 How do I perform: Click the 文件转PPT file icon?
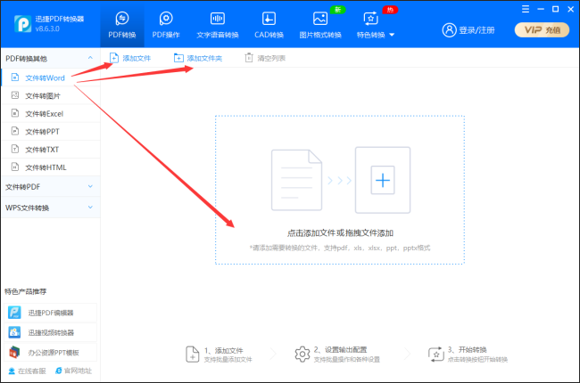click(x=15, y=131)
